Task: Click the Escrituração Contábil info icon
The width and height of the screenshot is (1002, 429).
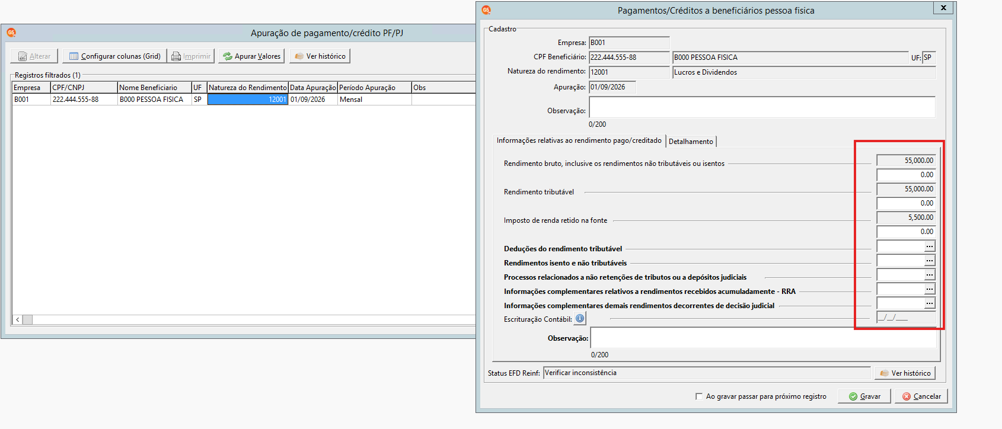Action: 580,319
